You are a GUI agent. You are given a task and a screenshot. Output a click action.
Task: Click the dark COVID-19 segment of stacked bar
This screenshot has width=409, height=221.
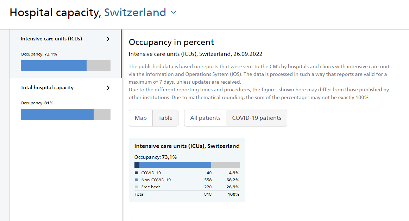coord(137,165)
